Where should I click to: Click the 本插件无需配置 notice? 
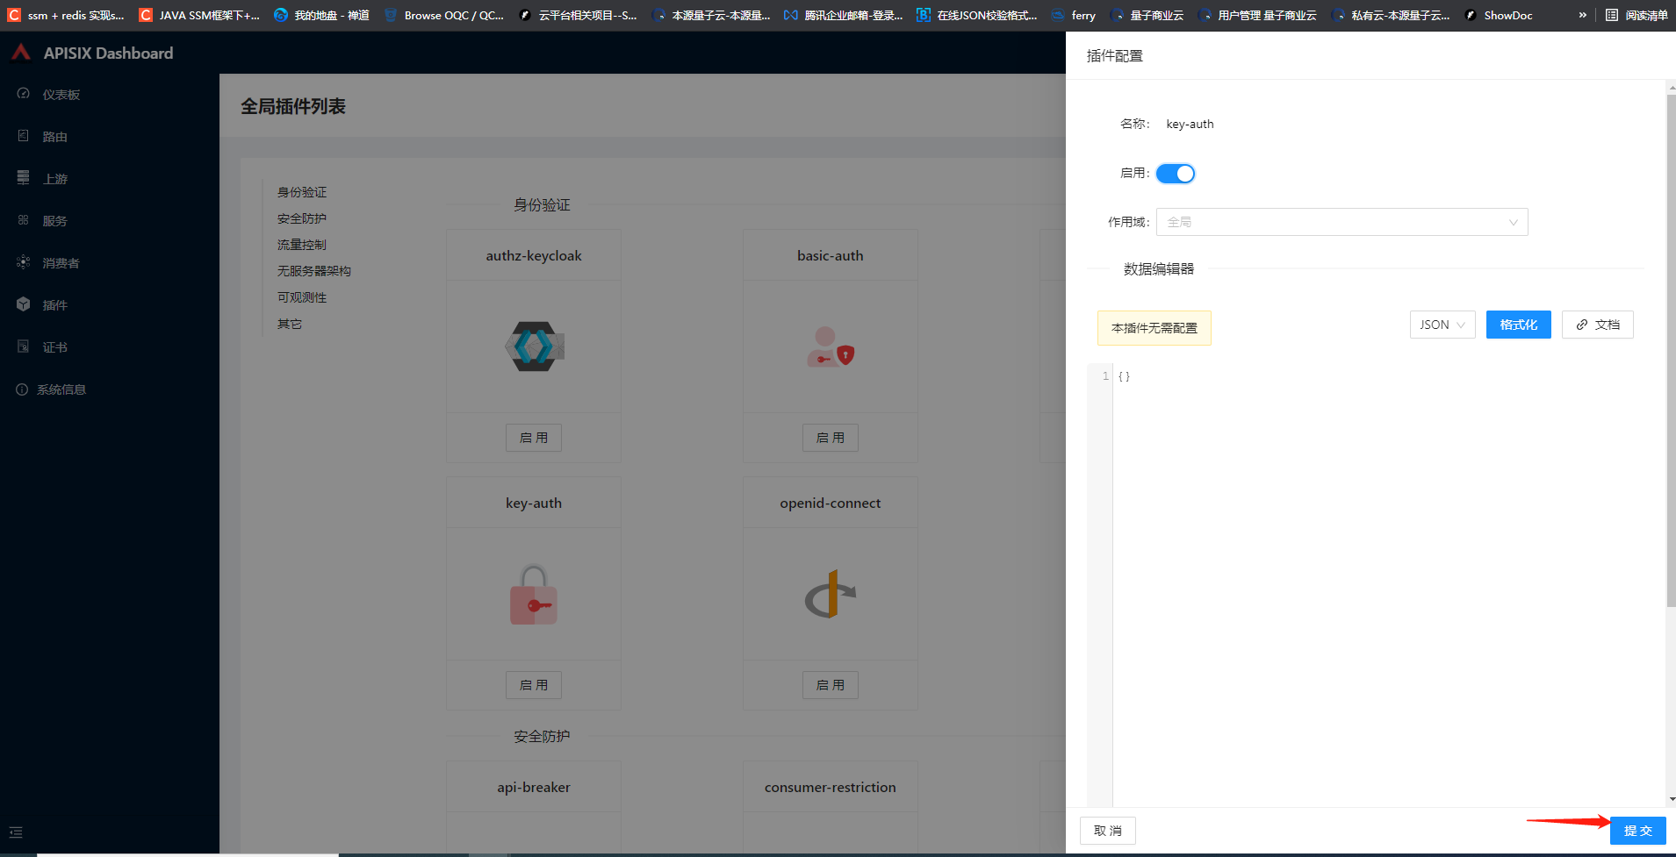pos(1154,328)
